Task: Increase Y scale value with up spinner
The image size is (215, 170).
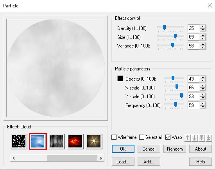Action: tap(202, 95)
